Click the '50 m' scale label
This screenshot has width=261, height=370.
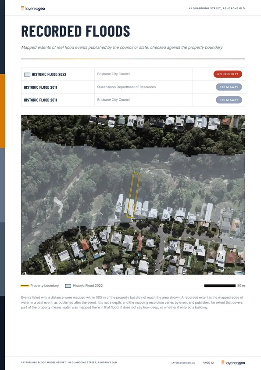coord(241,286)
